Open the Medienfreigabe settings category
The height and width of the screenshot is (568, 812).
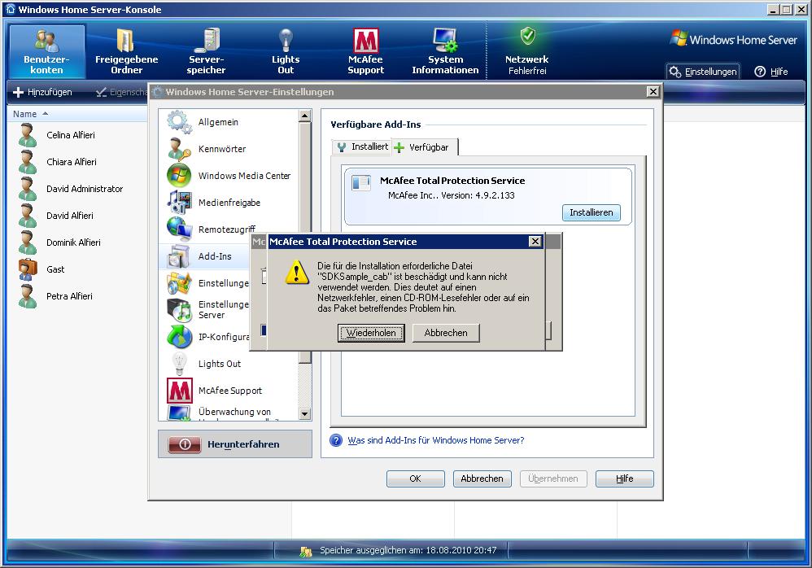click(229, 203)
